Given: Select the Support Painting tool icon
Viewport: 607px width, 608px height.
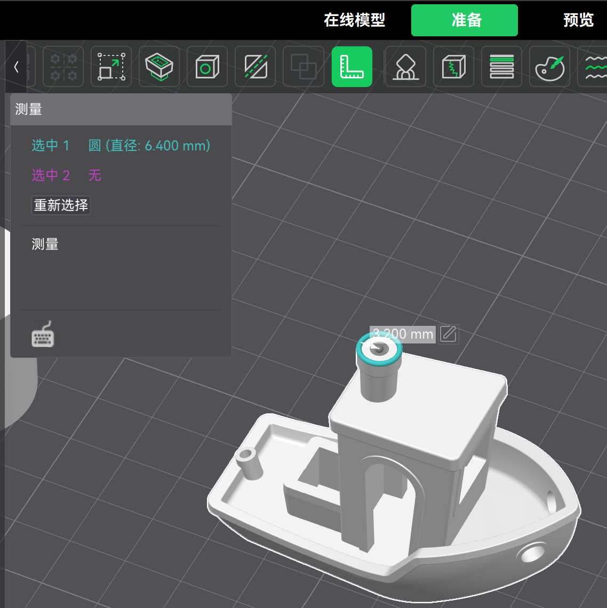Looking at the screenshot, I should click(405, 67).
